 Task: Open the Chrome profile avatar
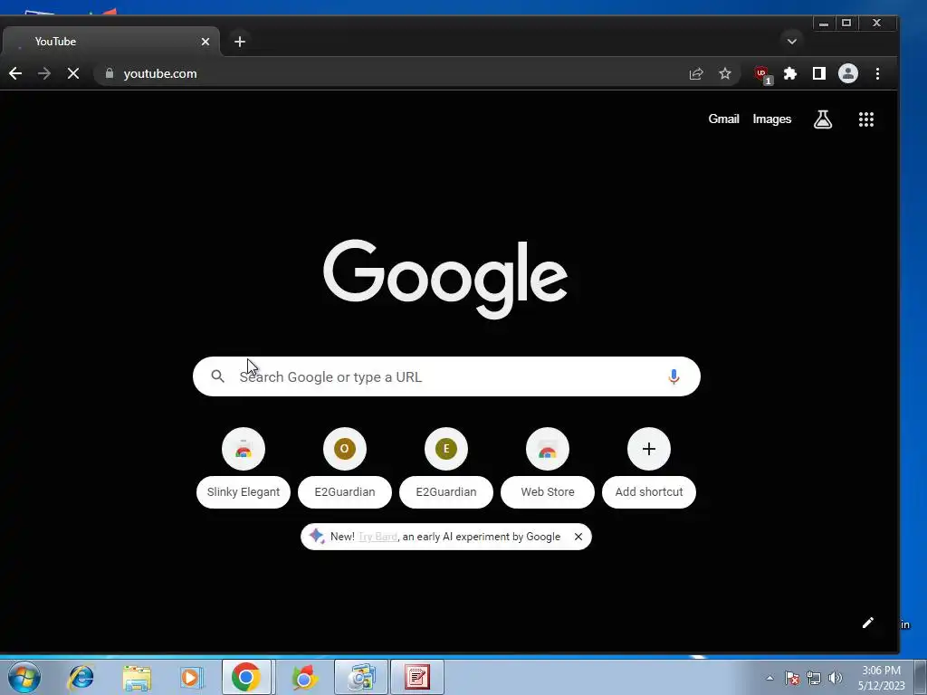click(848, 73)
